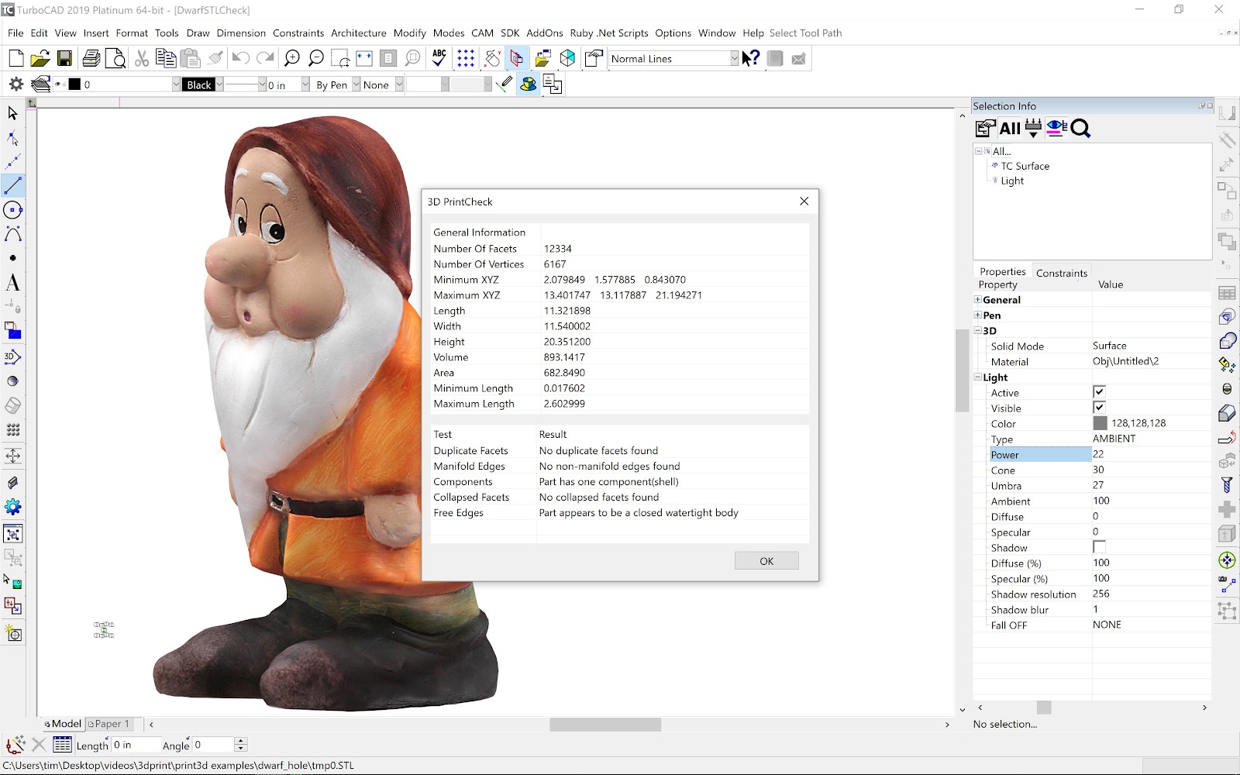Screen dimensions: 1240x775
Task: Click the spell check ABC icon
Action: (439, 59)
